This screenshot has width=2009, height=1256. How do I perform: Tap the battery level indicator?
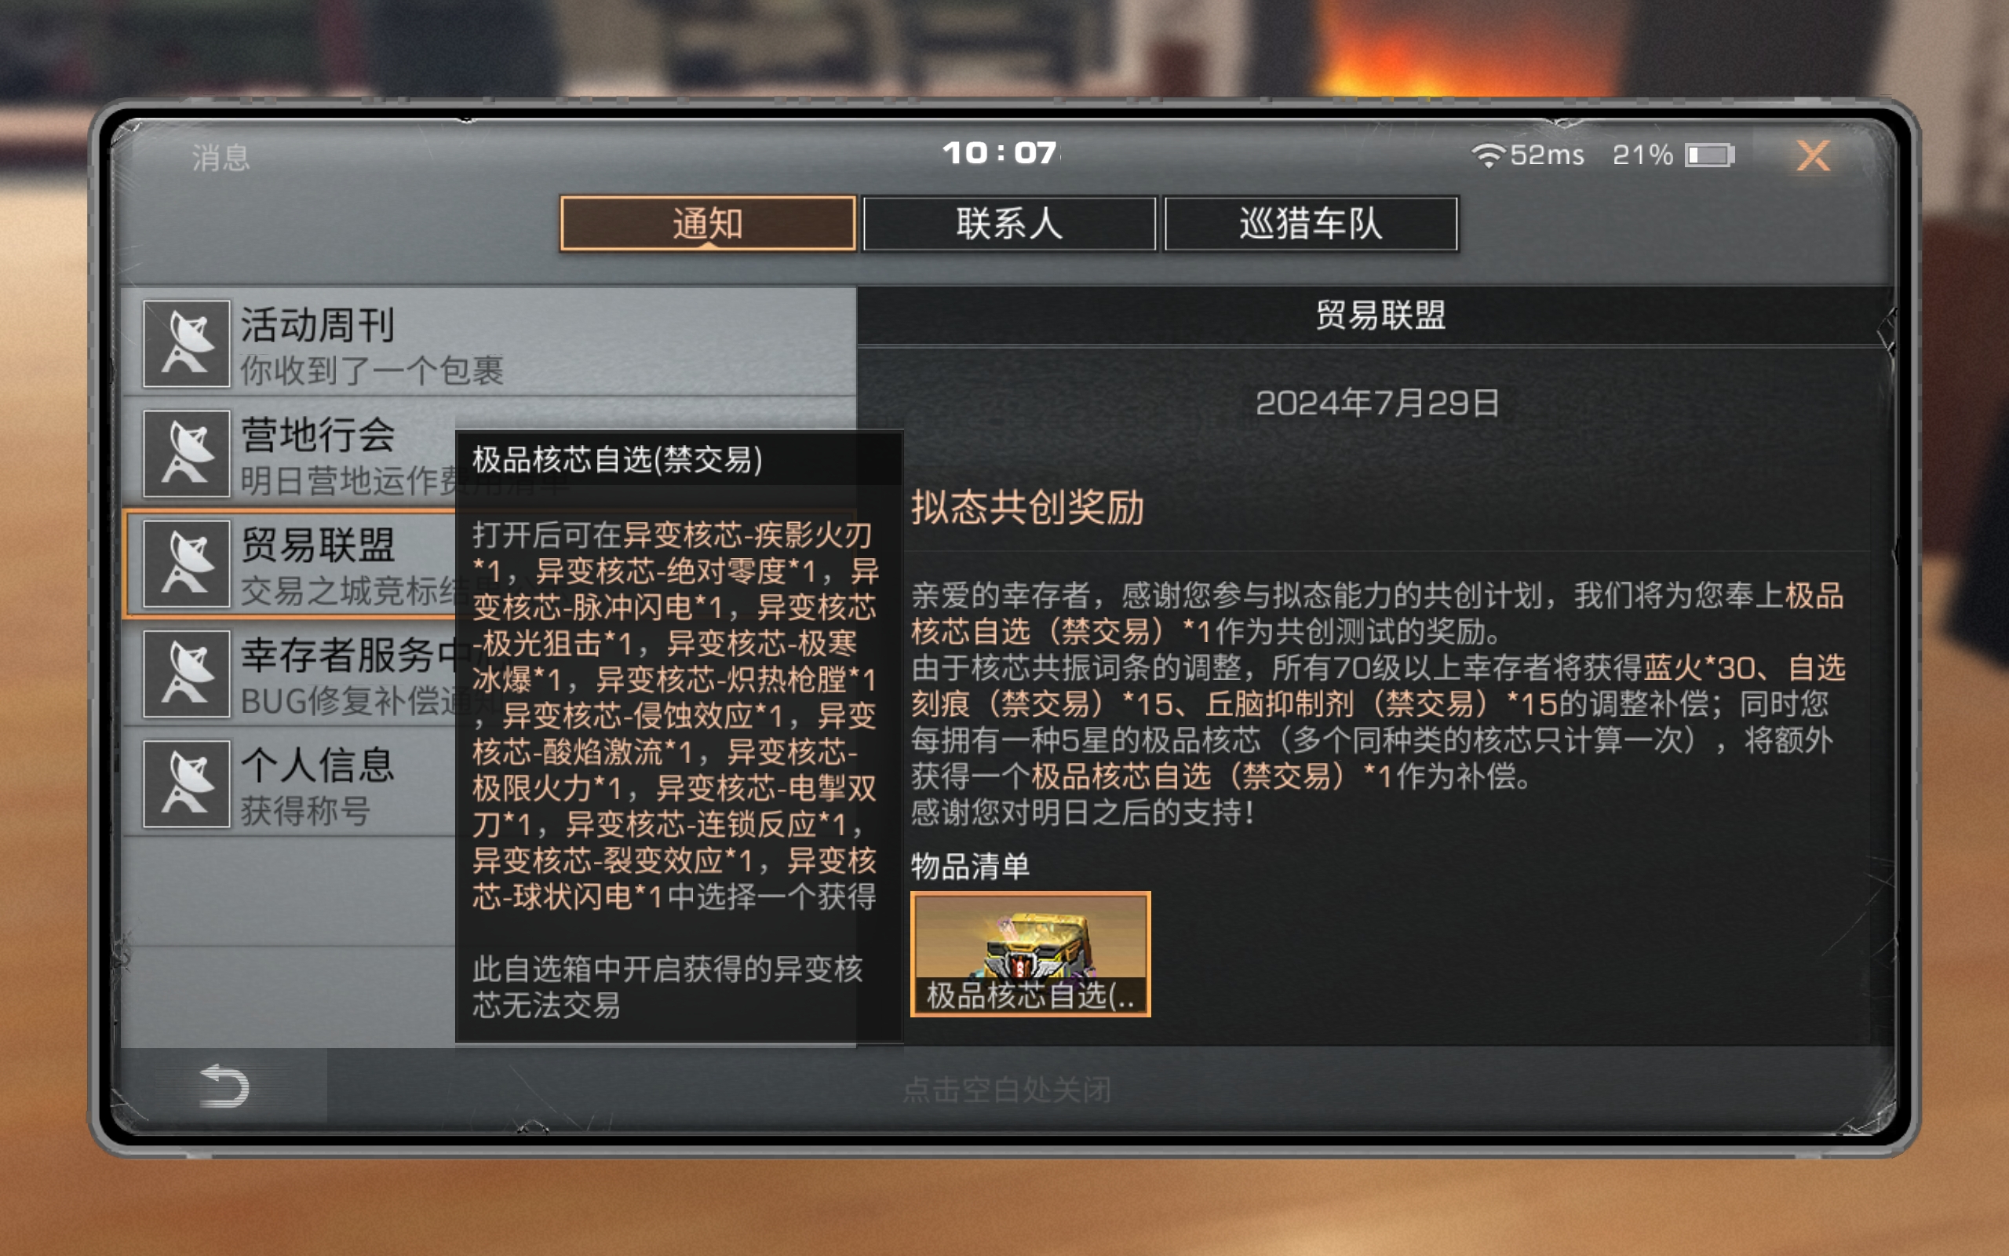(1709, 155)
